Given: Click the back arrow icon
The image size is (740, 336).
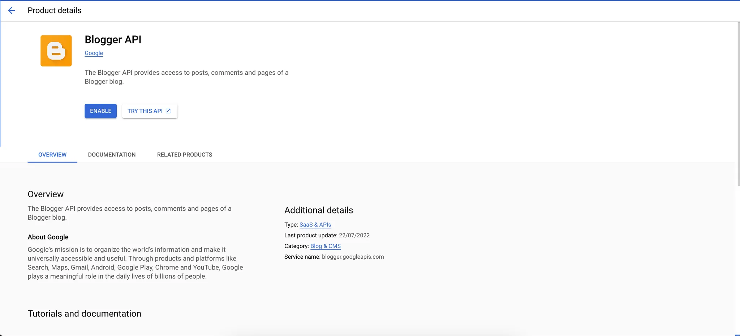Looking at the screenshot, I should coord(12,10).
